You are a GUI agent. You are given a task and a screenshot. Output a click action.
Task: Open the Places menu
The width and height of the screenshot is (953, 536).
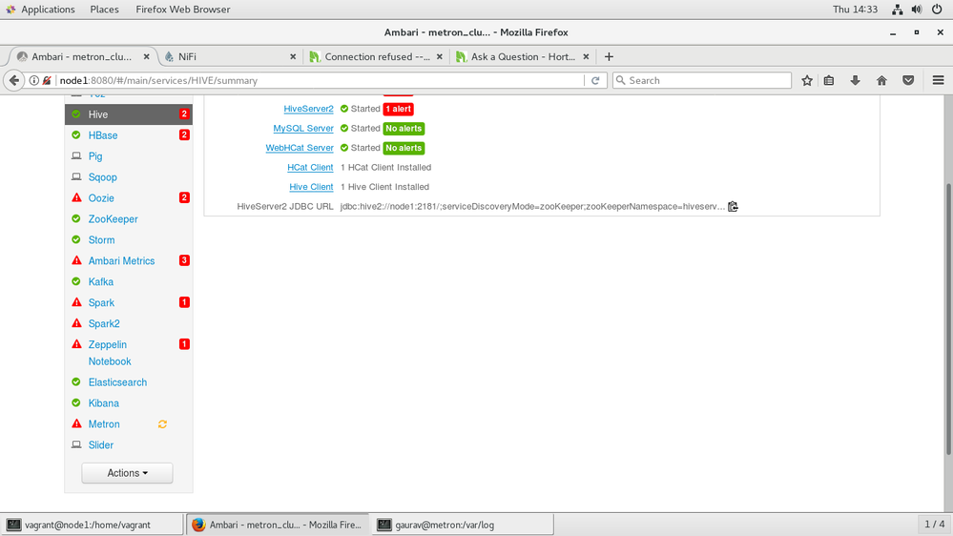[x=105, y=10]
